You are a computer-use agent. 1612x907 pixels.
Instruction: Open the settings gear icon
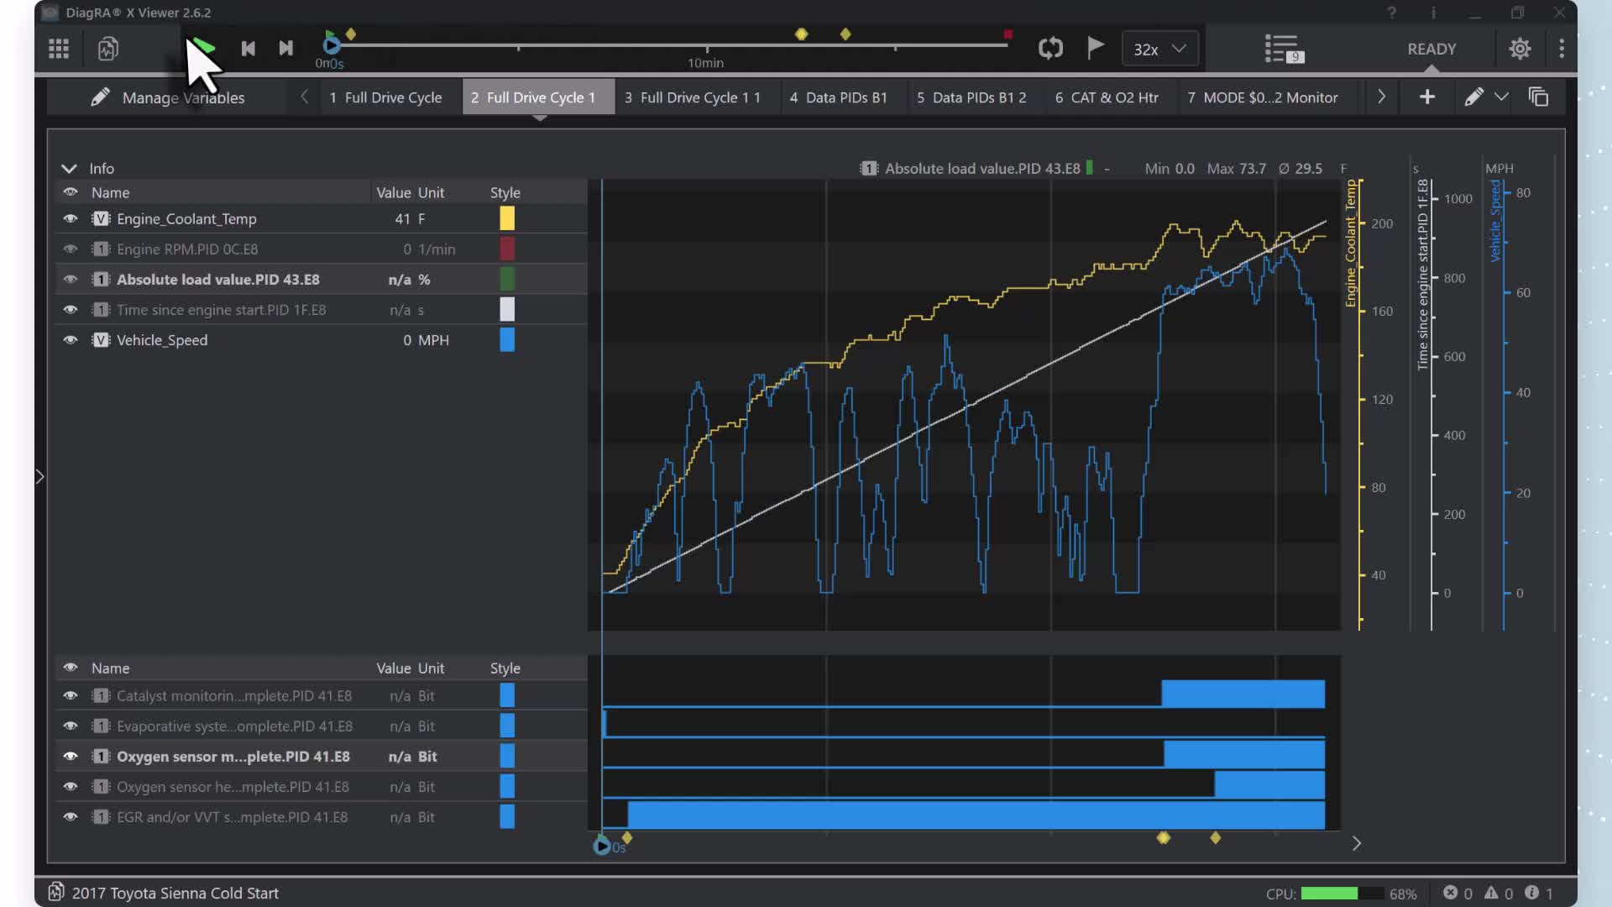point(1520,49)
